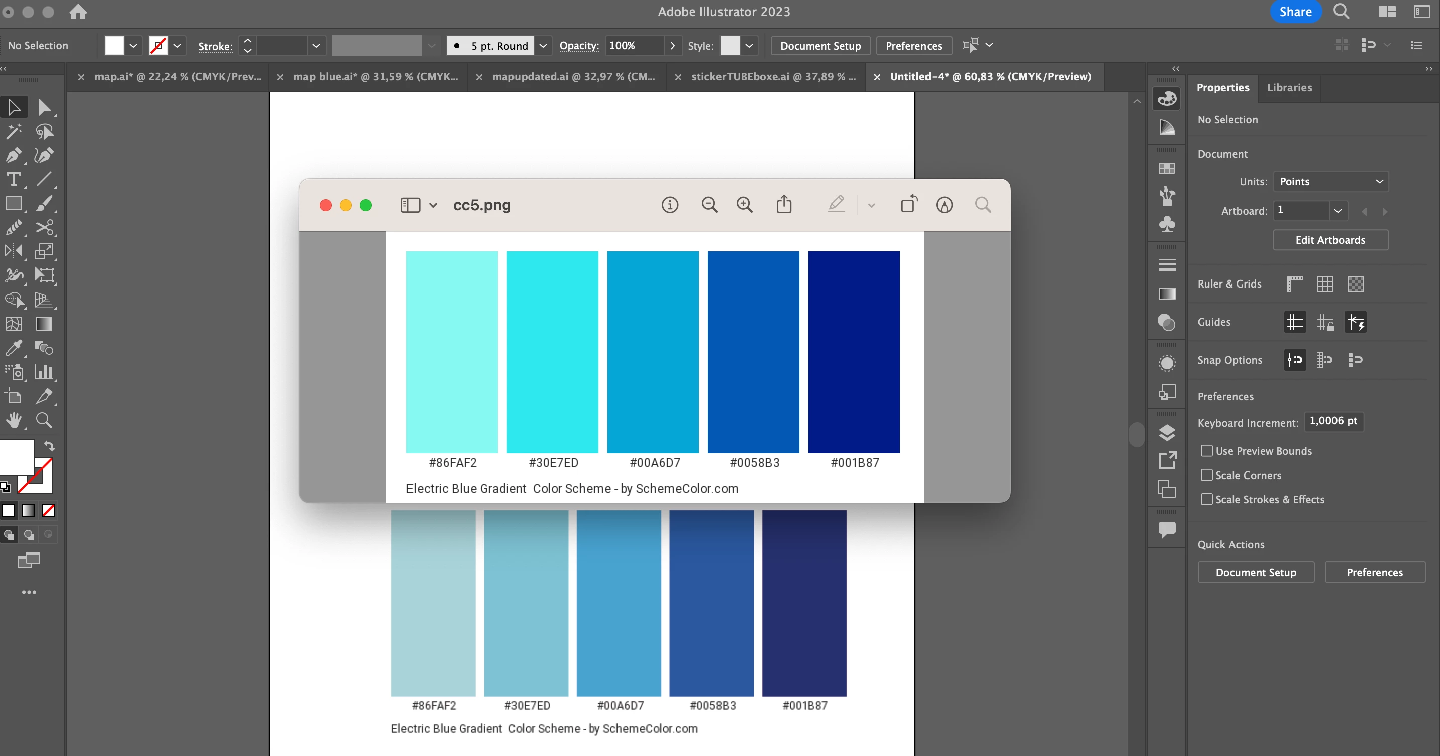Check Scale Strokes & Effects option

tap(1207, 499)
